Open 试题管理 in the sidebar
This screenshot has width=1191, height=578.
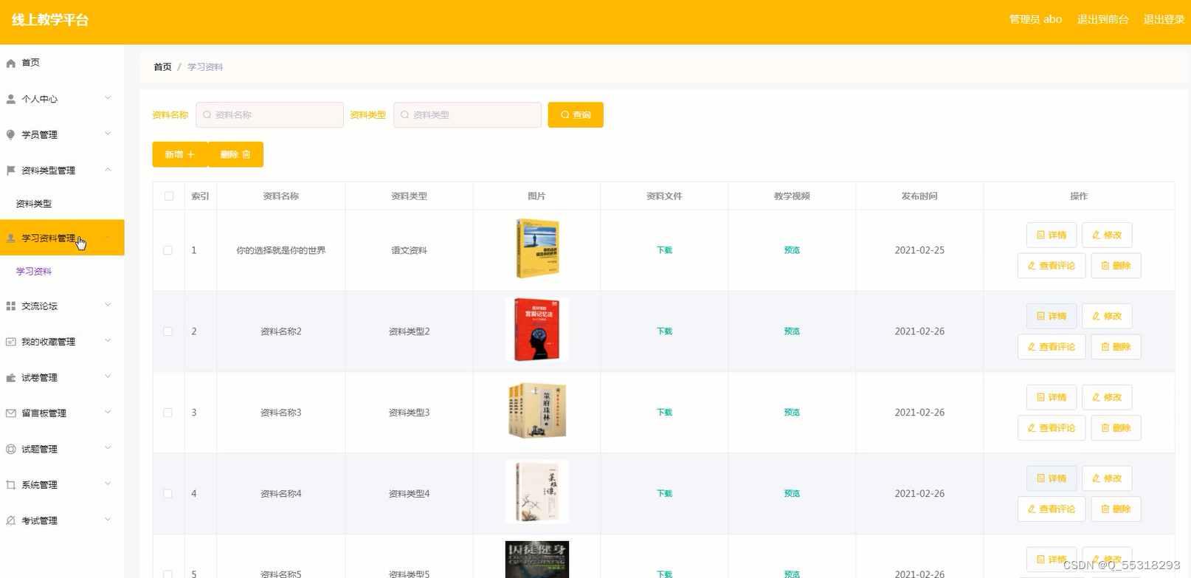[62, 449]
